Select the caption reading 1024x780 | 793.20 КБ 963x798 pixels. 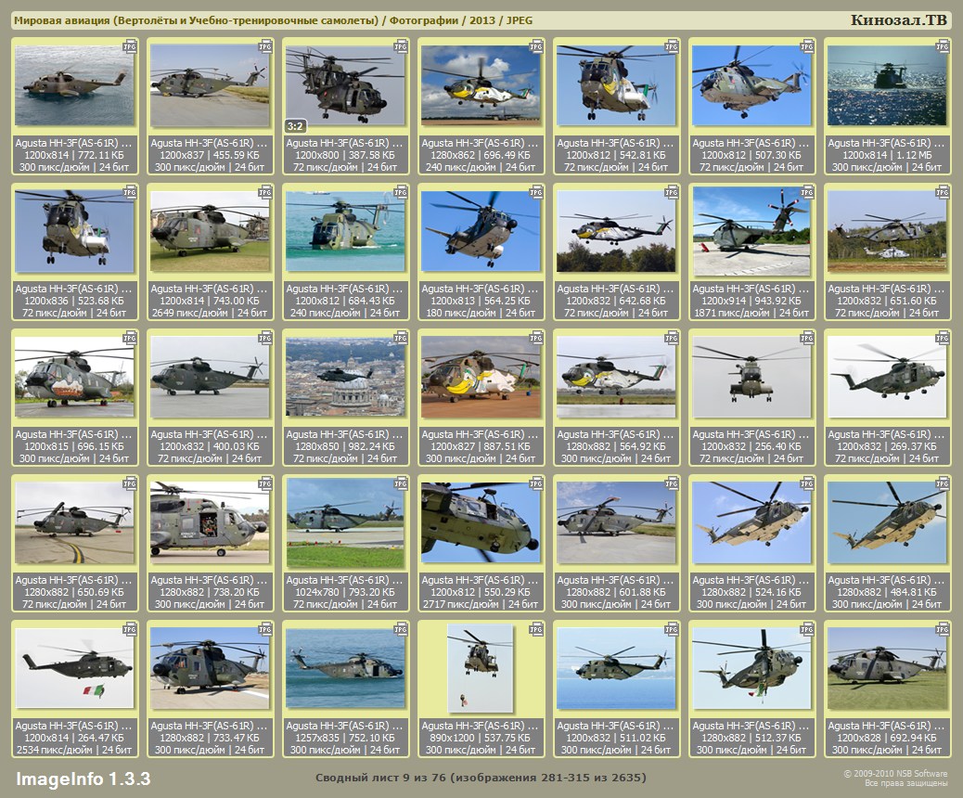(345, 592)
